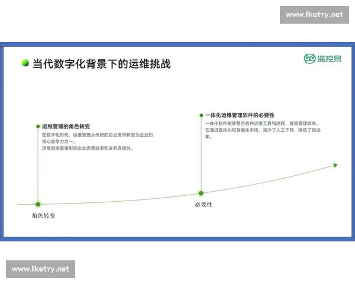Select the title 当代数字化背景下的运维挑战

point(102,64)
